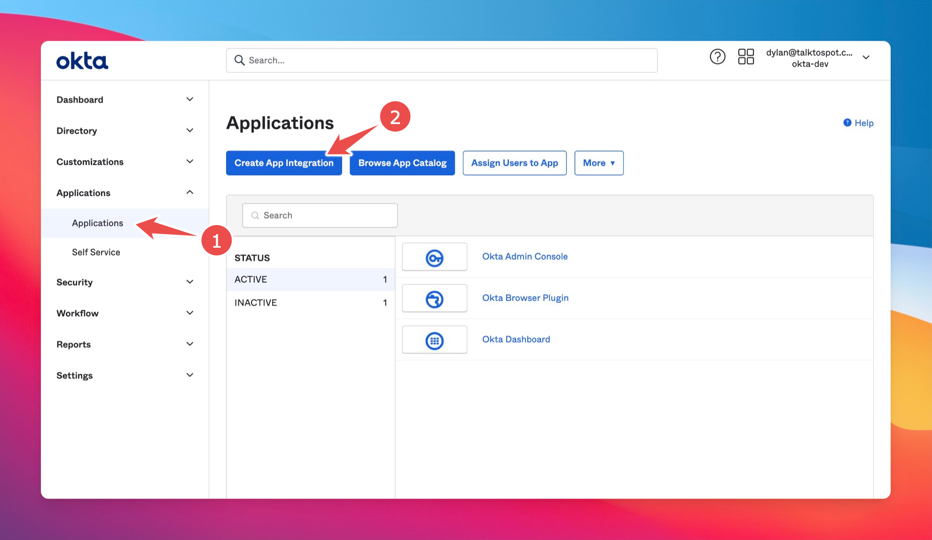Click the Okta Admin Console key icon
The width and height of the screenshot is (932, 540).
434,258
